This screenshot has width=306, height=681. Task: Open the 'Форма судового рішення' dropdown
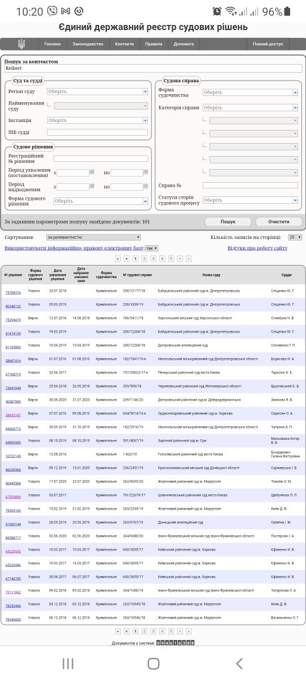tap(101, 200)
